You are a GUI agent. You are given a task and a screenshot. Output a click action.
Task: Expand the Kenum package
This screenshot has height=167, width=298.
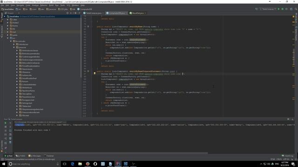pos(17,82)
